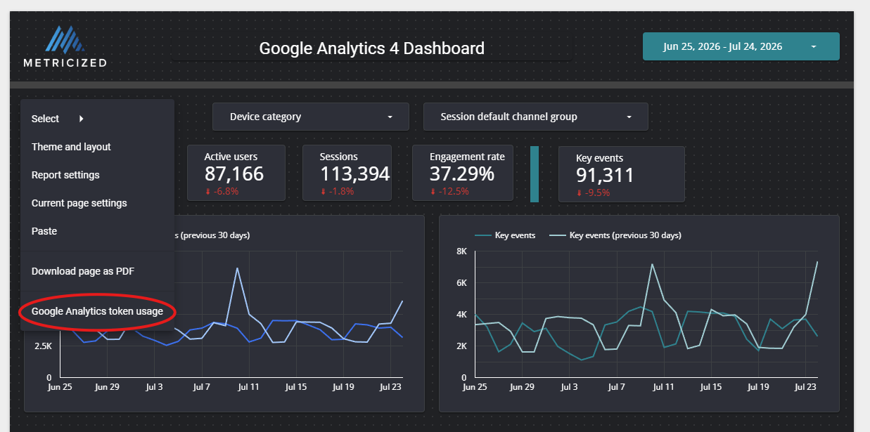Click the 113,394 sessions value
870x432 pixels.
[x=354, y=174]
